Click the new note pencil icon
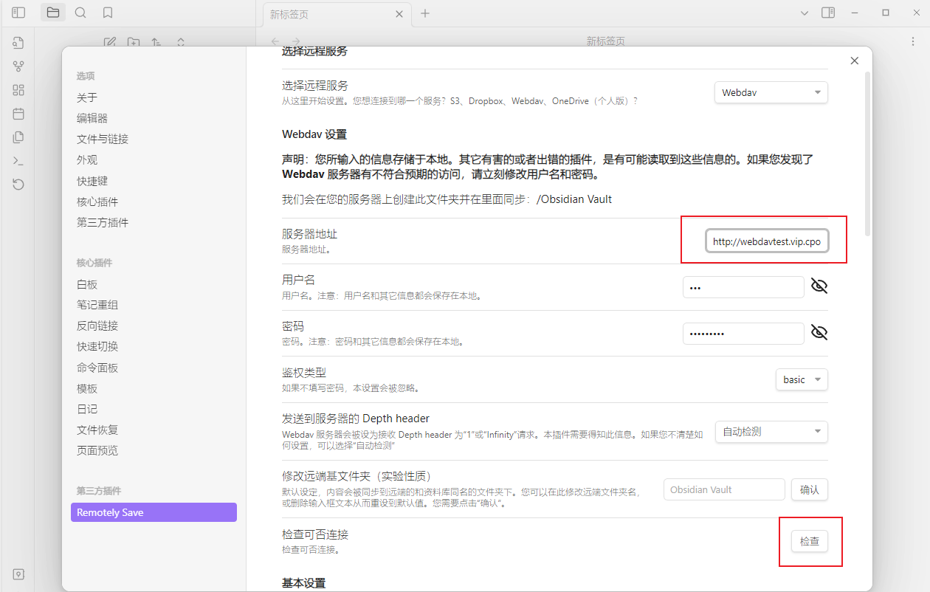The width and height of the screenshot is (930, 592). coord(110,42)
